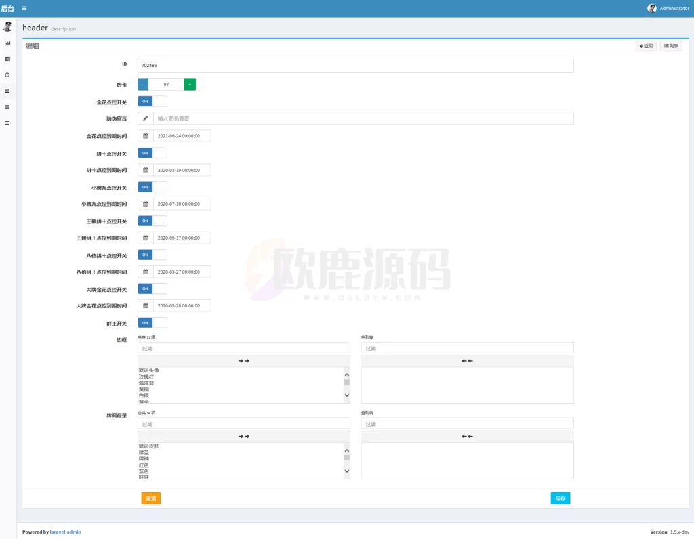Click the right-arrow transfer button under 边框
The height and width of the screenshot is (539, 694).
(x=243, y=360)
